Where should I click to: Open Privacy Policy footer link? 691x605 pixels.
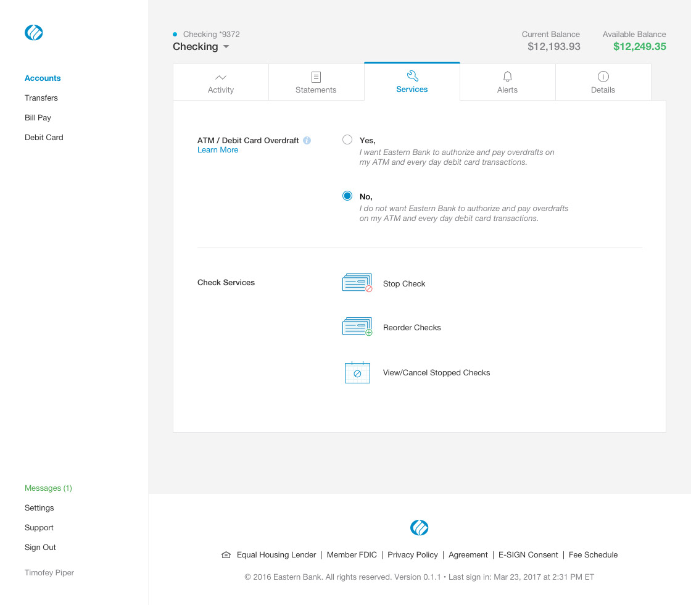click(413, 555)
